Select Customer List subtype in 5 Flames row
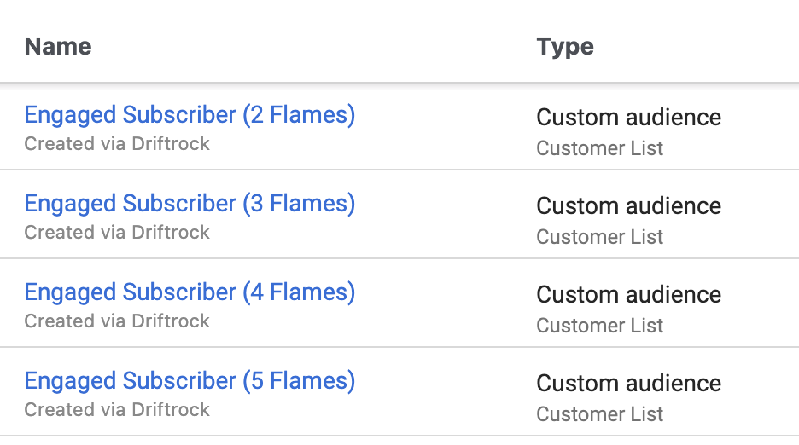The height and width of the screenshot is (445, 799). [600, 414]
